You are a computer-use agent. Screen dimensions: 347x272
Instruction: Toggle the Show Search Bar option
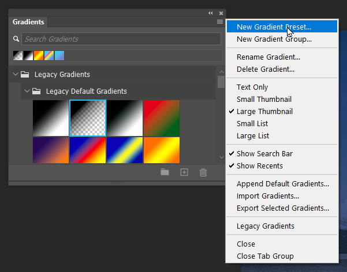[264, 153]
